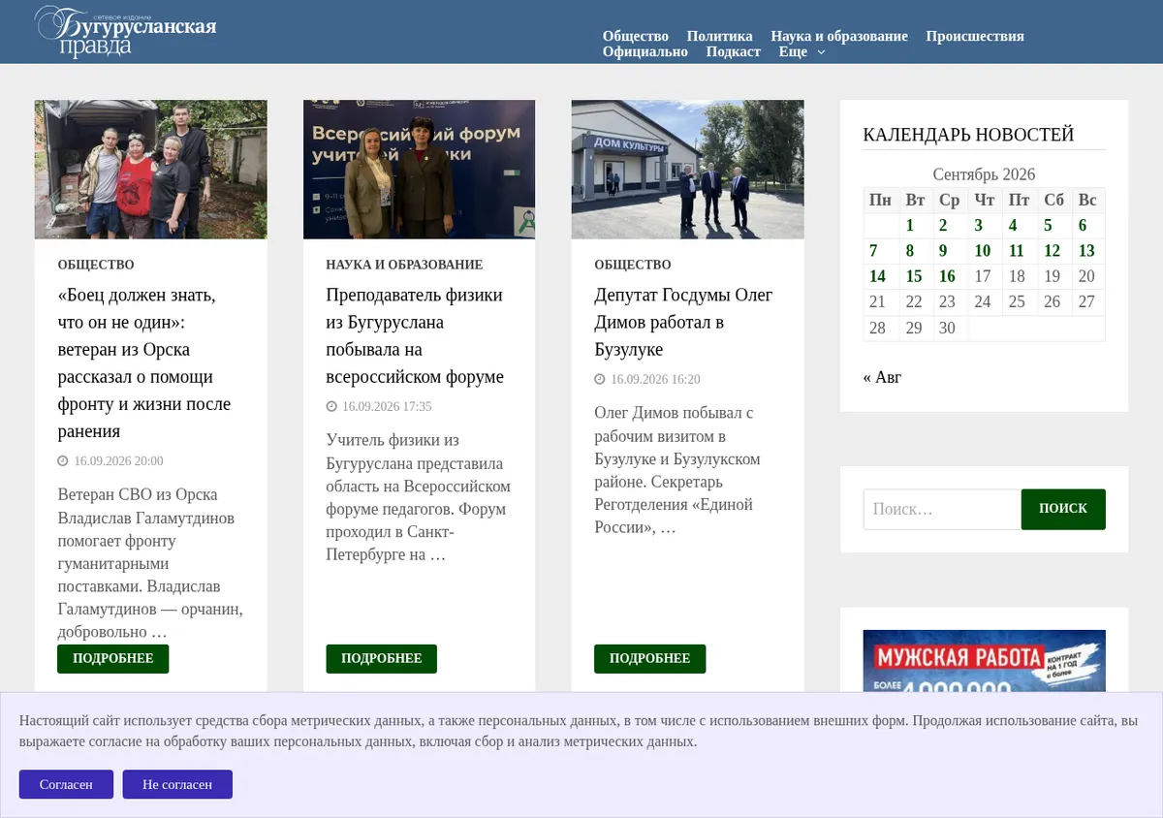This screenshot has height=818, width=1163.
Task: Open previous month « Авг link
Action: coord(882,377)
